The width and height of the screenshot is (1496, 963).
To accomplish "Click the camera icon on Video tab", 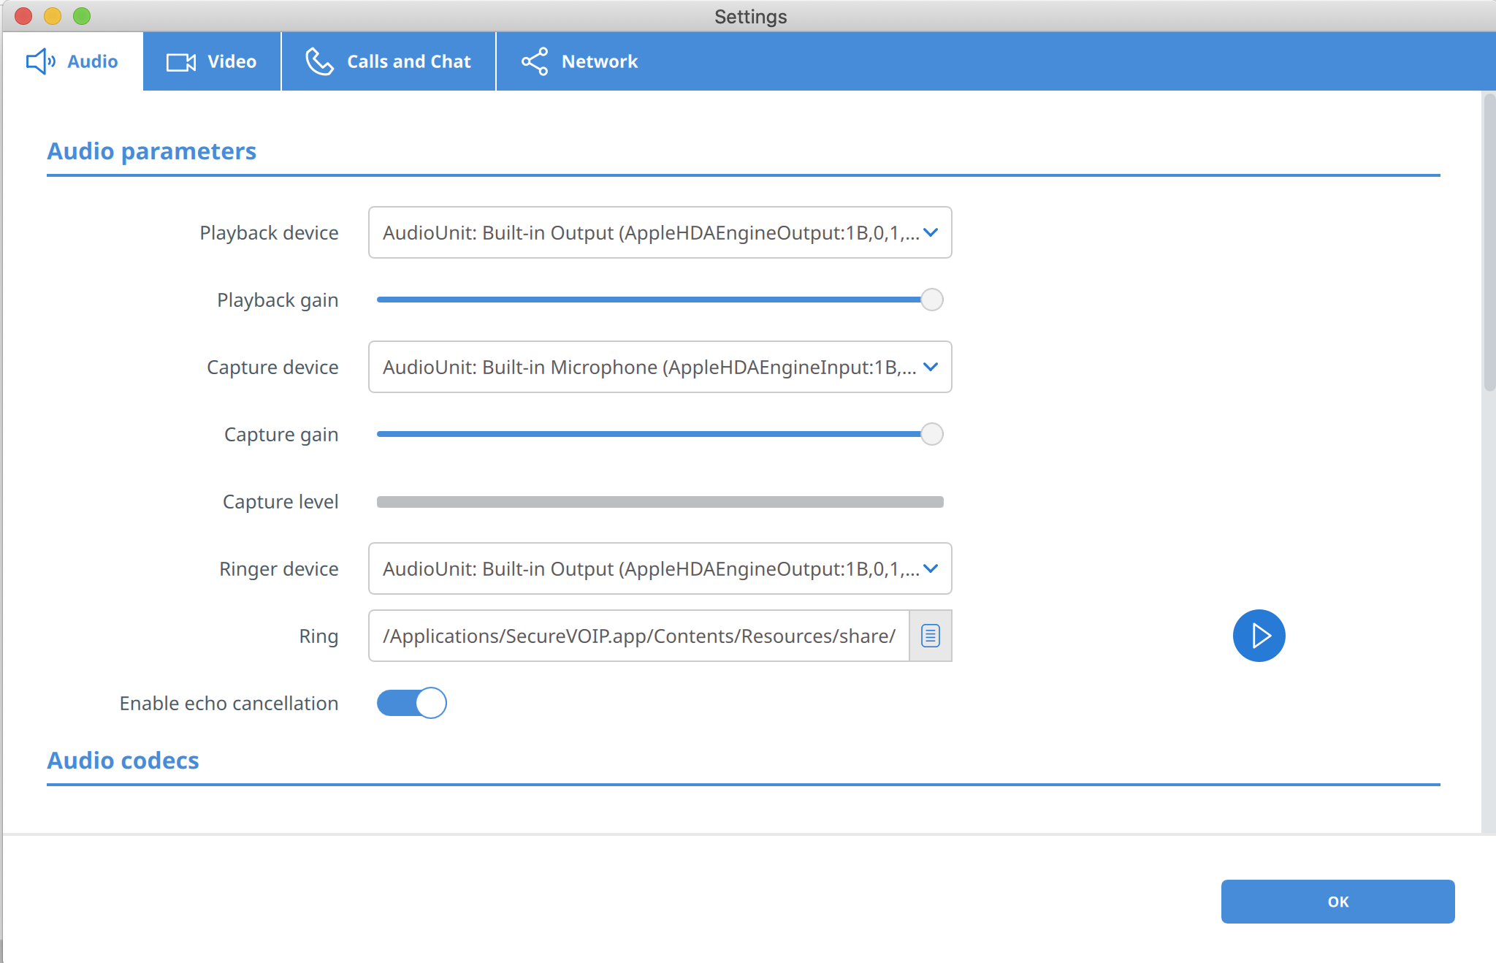I will coord(181,62).
